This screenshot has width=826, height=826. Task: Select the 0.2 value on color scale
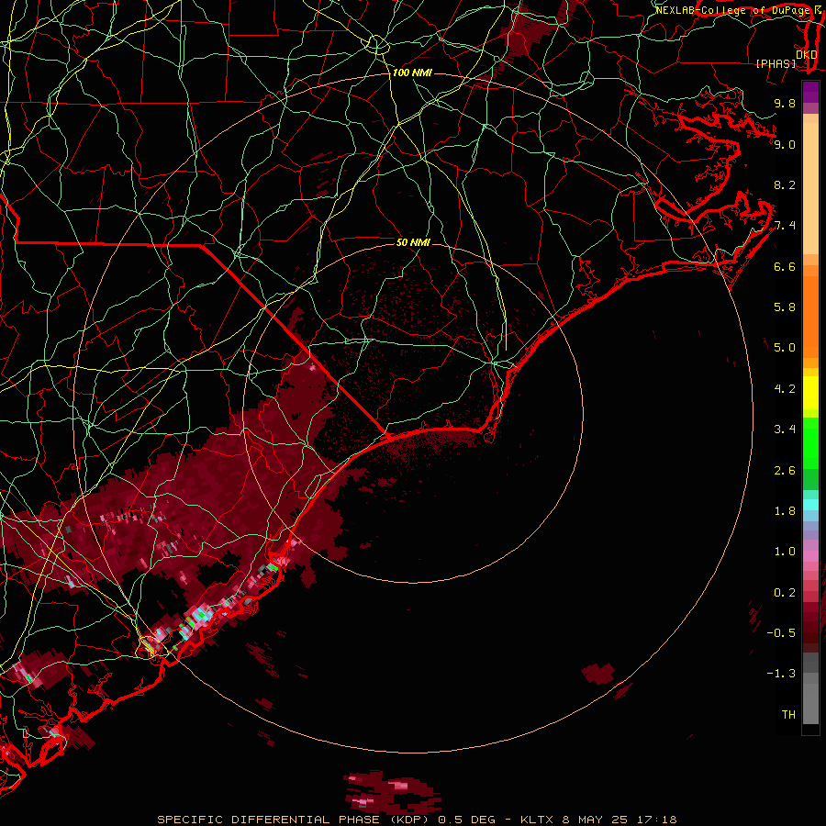785,593
